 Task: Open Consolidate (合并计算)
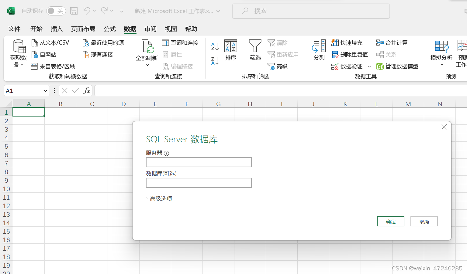pyautogui.click(x=392, y=43)
